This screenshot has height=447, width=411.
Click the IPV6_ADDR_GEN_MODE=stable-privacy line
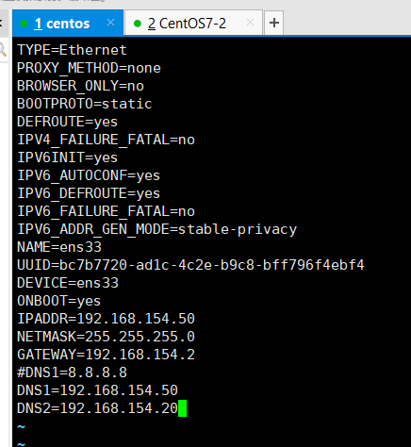pyautogui.click(x=156, y=229)
